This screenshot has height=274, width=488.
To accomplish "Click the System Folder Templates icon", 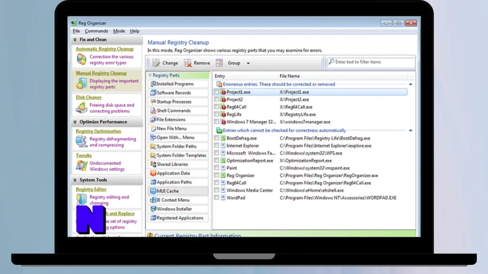I will tap(153, 156).
